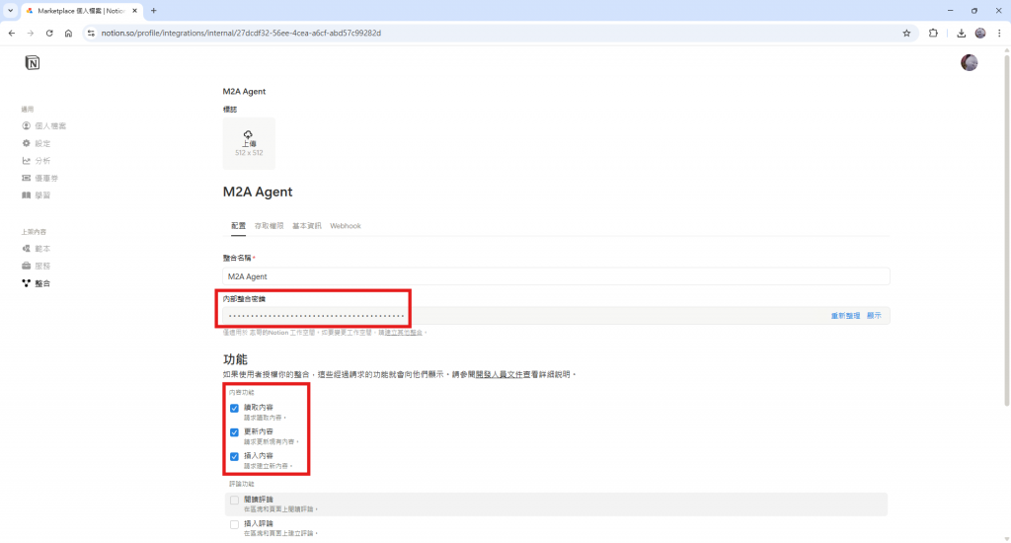
Task: Open 分析 chart item in sidebar
Action: tap(37, 161)
